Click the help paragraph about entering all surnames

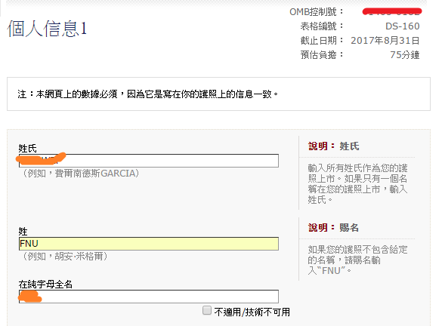tap(357, 184)
